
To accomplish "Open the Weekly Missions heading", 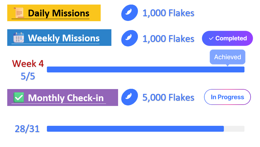I will (x=64, y=38).
